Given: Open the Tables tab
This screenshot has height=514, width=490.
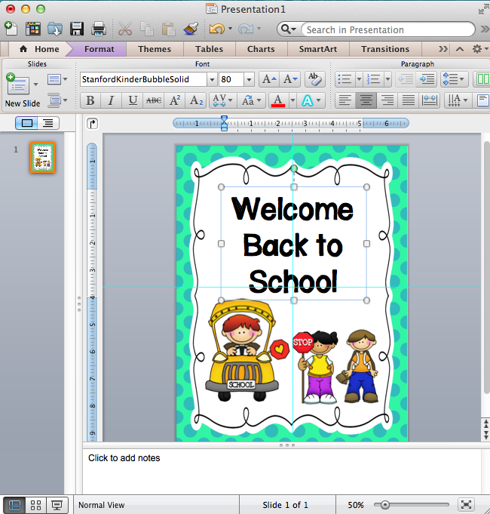Looking at the screenshot, I should coord(209,49).
